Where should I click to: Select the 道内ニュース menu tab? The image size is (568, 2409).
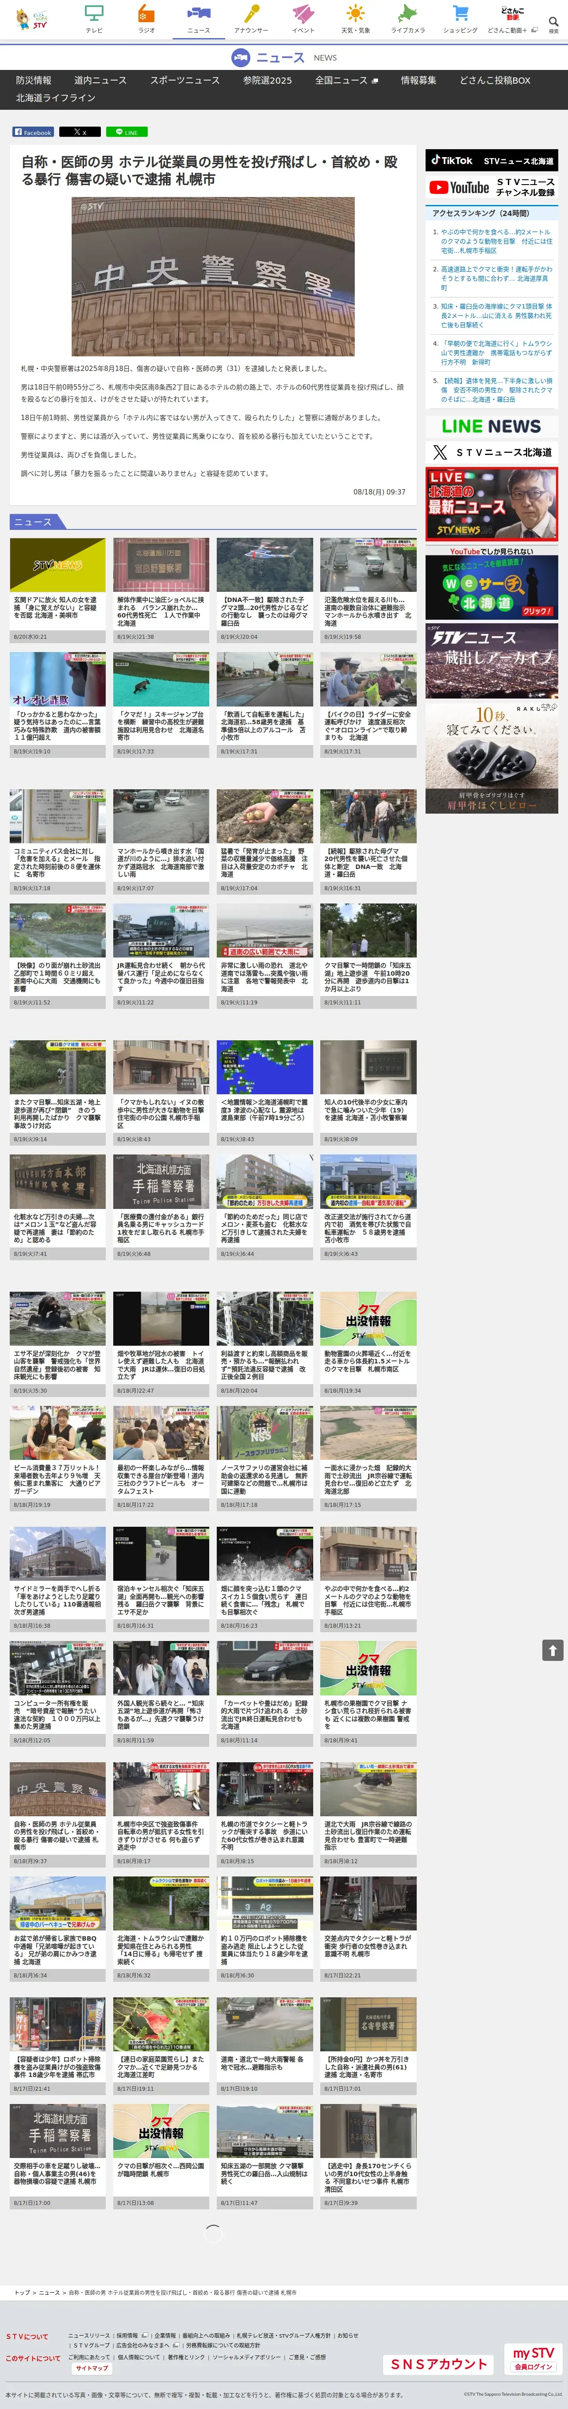coord(101,81)
